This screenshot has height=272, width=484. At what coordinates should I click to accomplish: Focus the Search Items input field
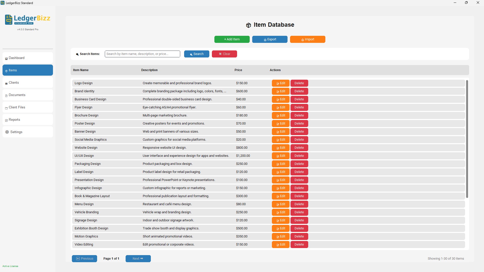pos(142,54)
